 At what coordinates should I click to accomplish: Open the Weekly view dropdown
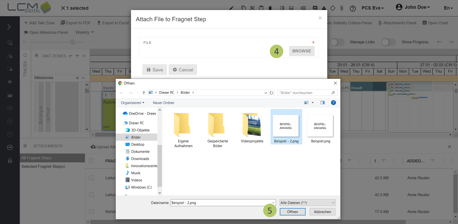tap(84, 32)
